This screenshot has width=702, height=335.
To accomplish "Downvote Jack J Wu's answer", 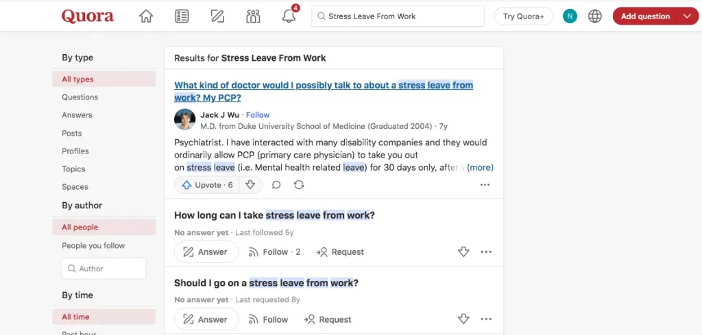I will pyautogui.click(x=250, y=185).
